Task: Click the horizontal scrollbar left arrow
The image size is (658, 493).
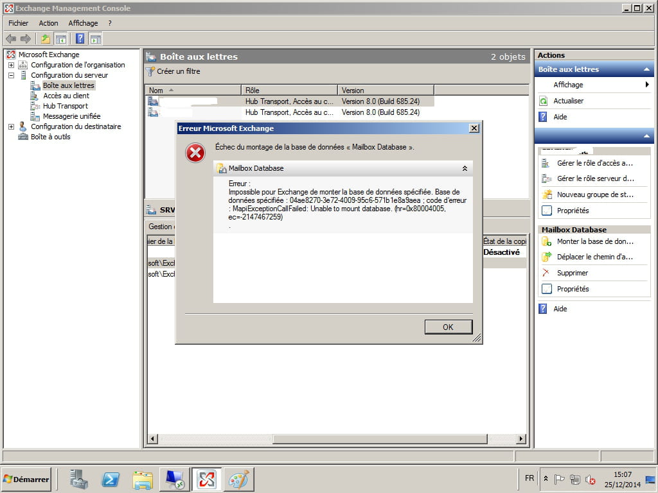Action: (152, 439)
